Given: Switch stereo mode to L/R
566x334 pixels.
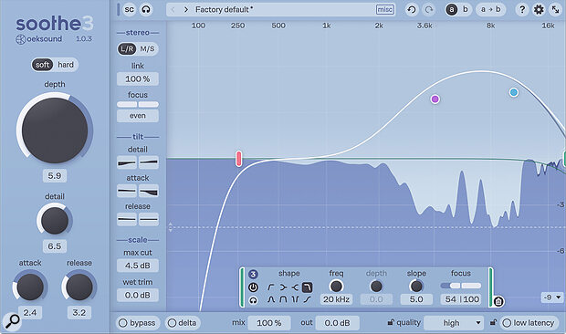Looking at the screenshot, I should 127,48.
